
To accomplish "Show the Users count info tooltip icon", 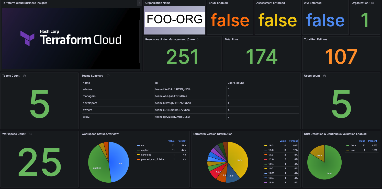I will click(324, 76).
